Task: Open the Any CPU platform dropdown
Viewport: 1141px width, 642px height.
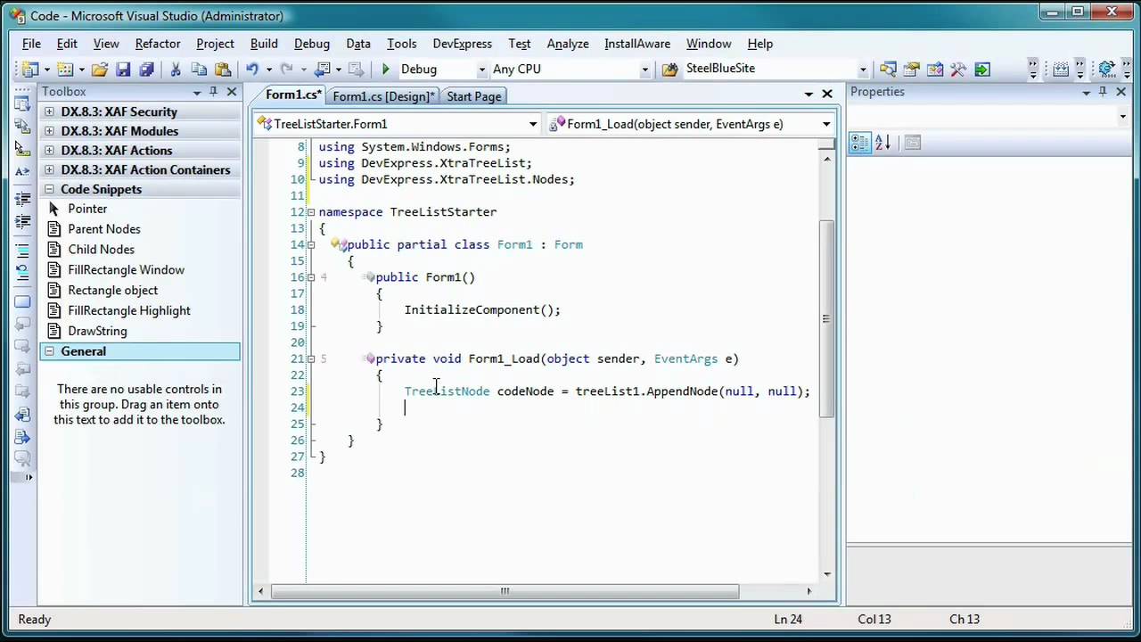Action: [644, 70]
